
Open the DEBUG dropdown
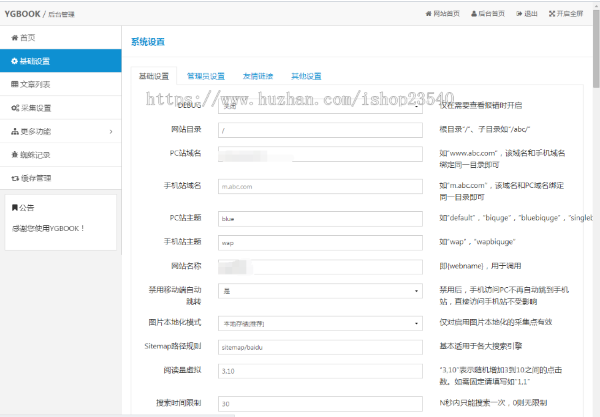[320, 105]
